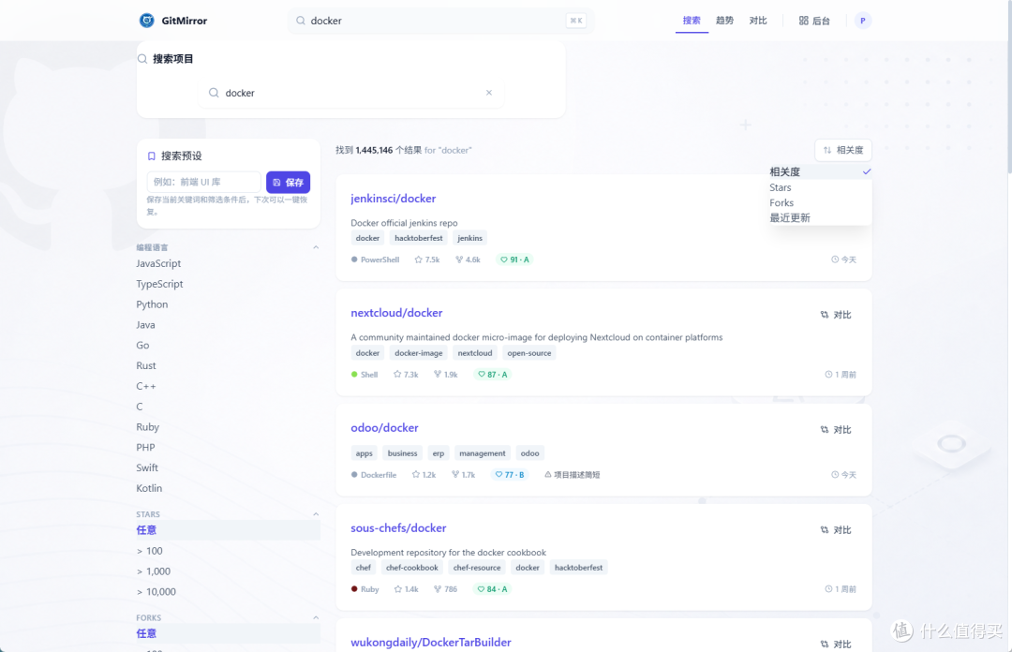
Task: Focus the 搜索项目 docker input box
Action: [x=351, y=93]
